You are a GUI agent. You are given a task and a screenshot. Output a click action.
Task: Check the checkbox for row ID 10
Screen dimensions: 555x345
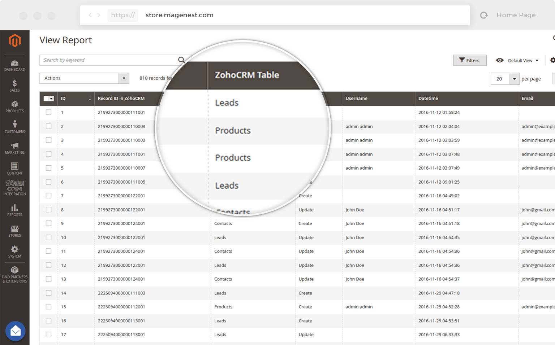pos(49,237)
